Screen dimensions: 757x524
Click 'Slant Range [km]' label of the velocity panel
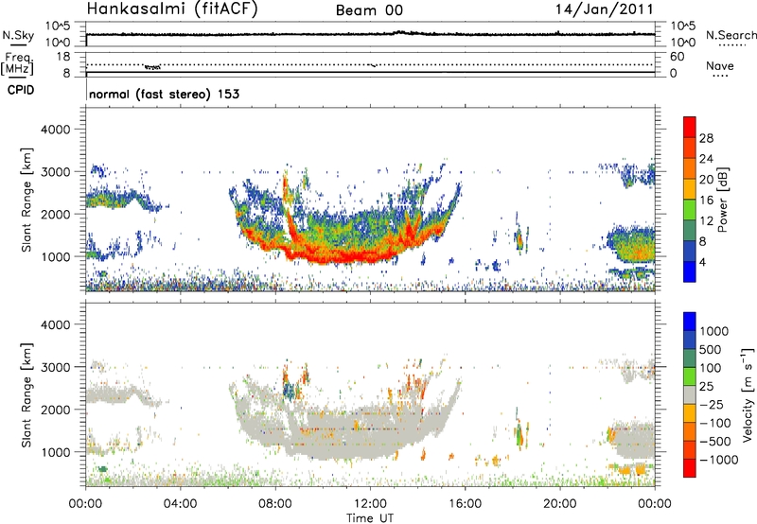(x=26, y=394)
